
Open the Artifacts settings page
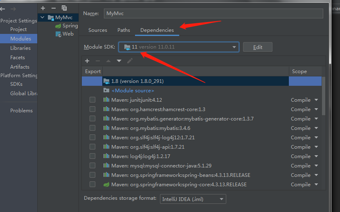[x=20, y=67]
